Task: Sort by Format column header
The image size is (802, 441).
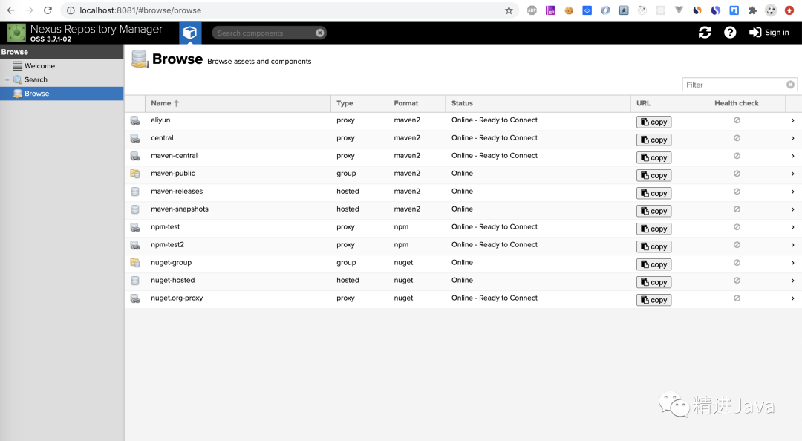Action: pos(417,103)
